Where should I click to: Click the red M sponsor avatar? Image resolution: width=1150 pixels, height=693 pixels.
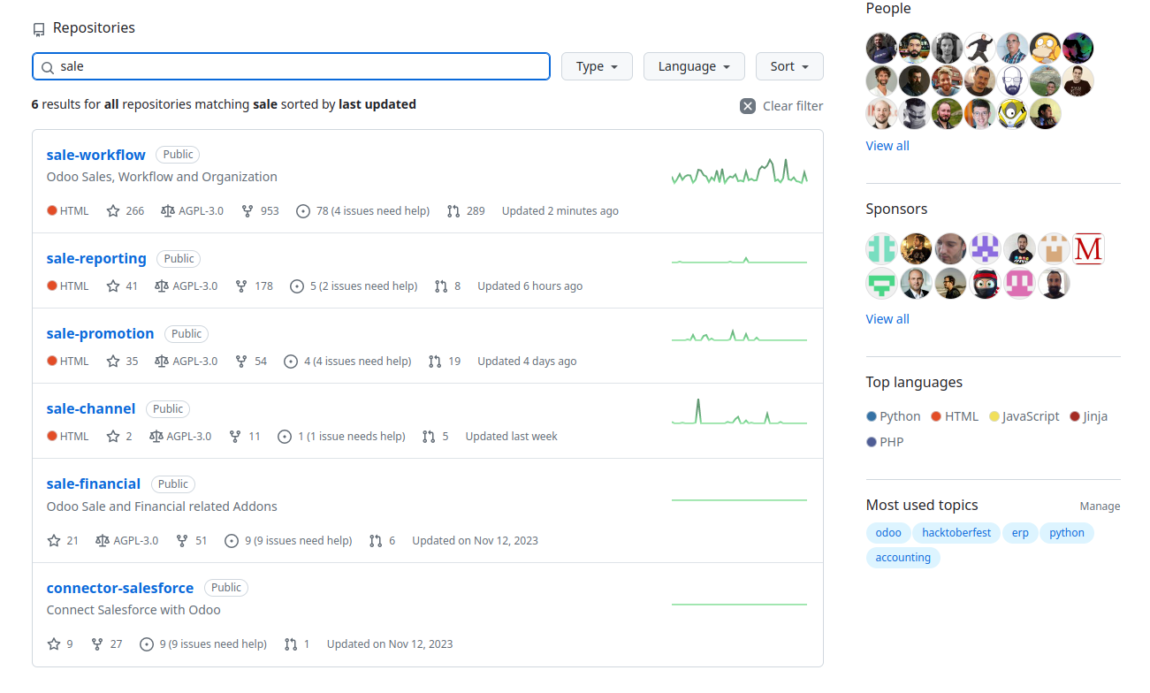1088,249
